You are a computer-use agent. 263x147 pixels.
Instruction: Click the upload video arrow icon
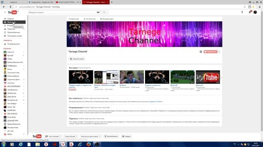tap(242, 12)
